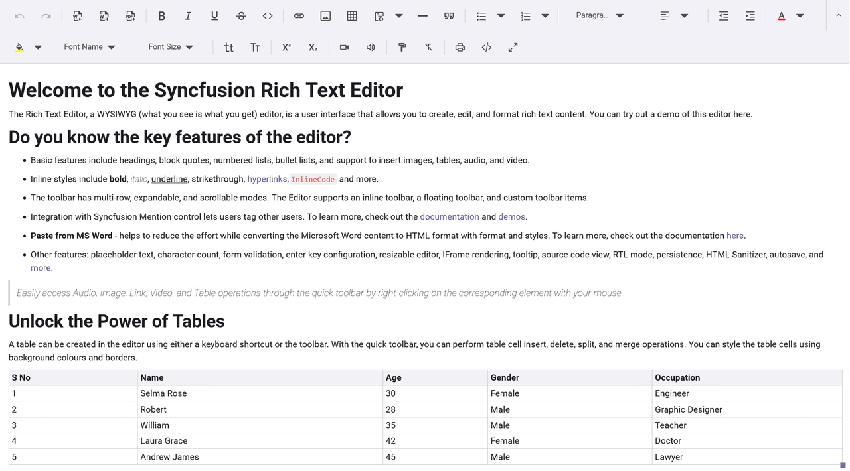
Task: Insert audio using the speaker icon
Action: 371,47
